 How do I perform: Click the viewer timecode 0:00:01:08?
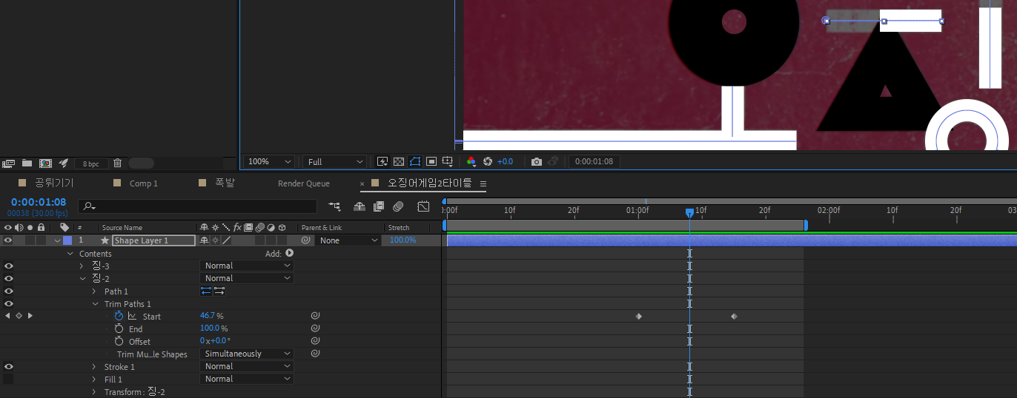[x=594, y=161]
